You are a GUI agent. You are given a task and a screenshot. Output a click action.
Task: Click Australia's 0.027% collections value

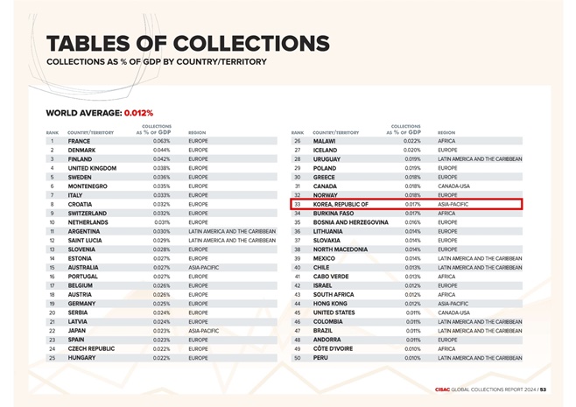[x=162, y=268]
